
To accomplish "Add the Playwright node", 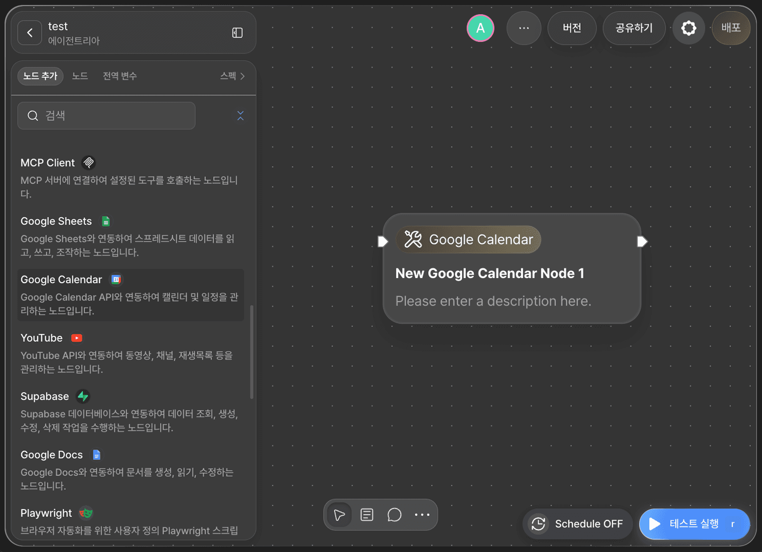I will 130,521.
